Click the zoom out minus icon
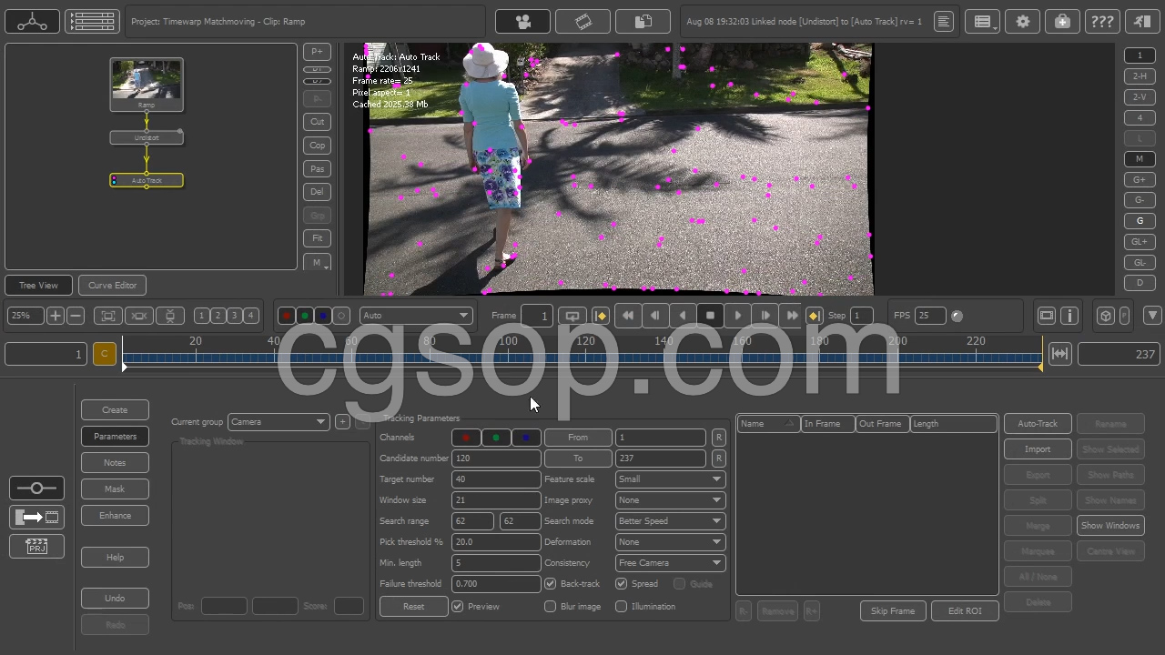Image resolution: width=1165 pixels, height=655 pixels. [76, 316]
